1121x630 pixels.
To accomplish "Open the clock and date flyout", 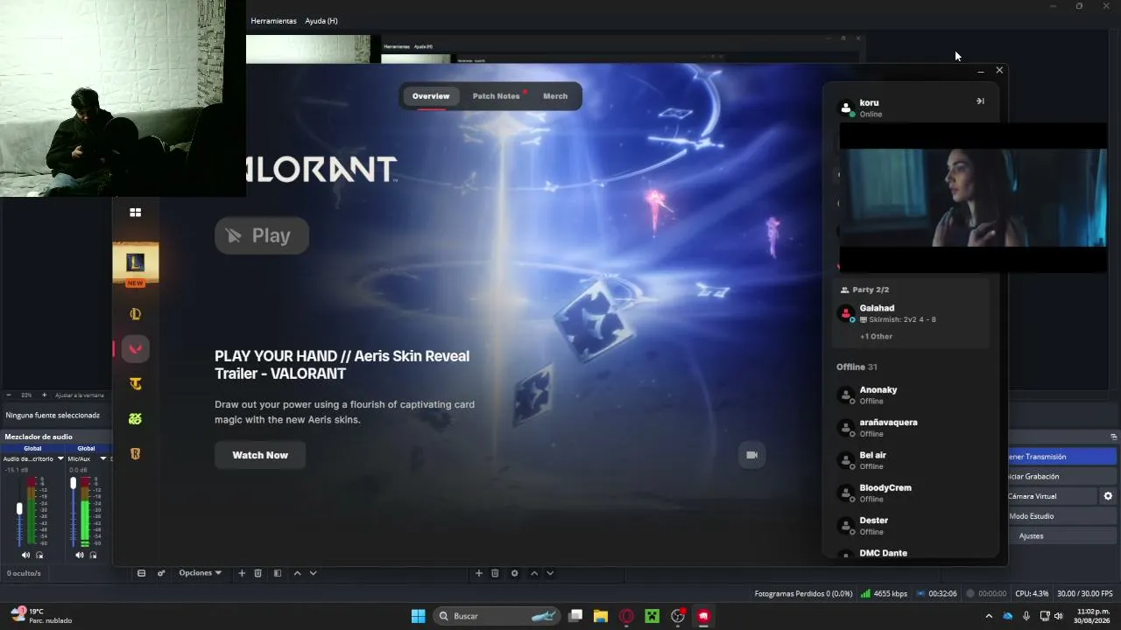I will coord(1093,616).
